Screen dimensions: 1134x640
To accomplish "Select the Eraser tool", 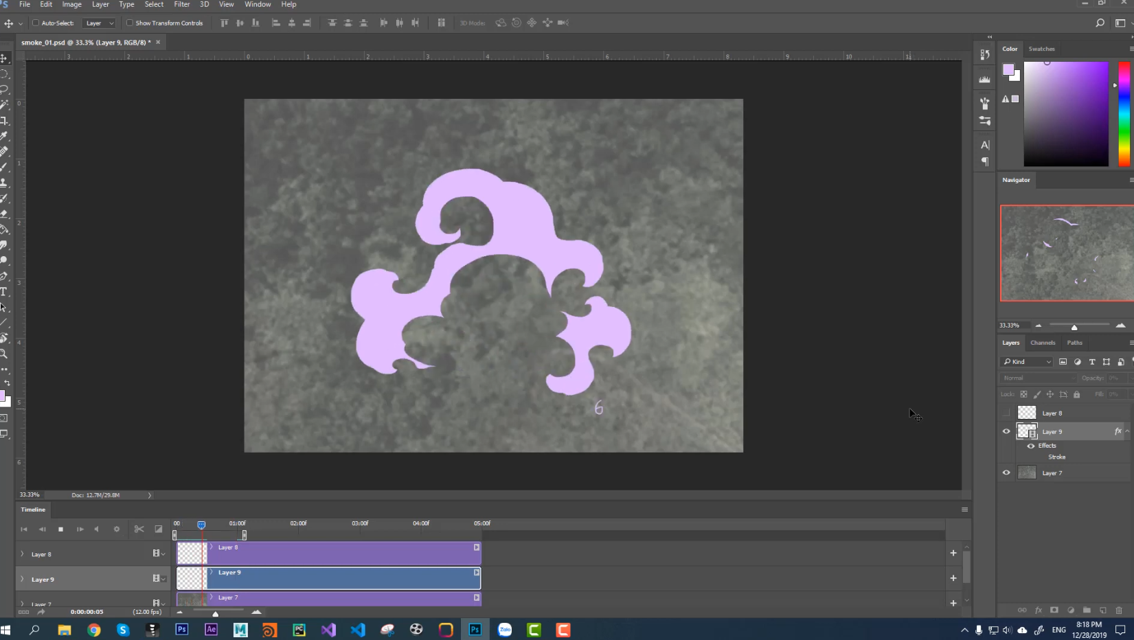I will click(4, 214).
